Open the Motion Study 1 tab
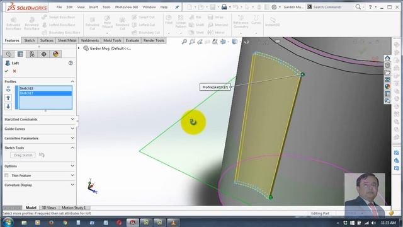The height and width of the screenshot is (227, 403). coord(74,207)
